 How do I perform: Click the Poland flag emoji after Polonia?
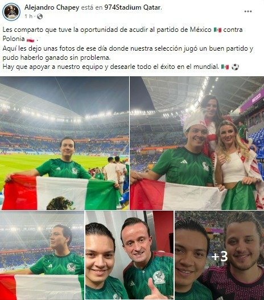click(30, 39)
